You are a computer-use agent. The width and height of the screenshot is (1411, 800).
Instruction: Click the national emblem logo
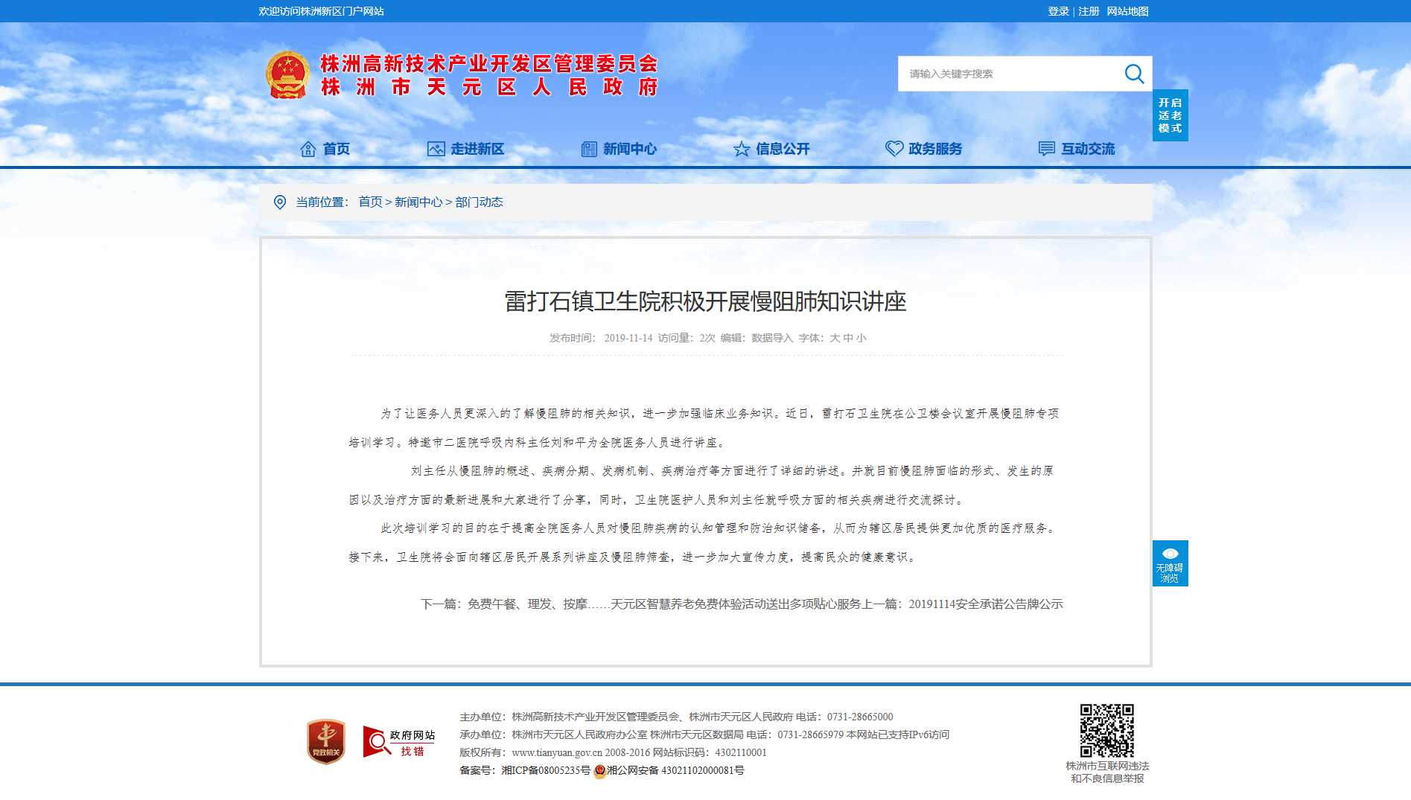point(287,75)
